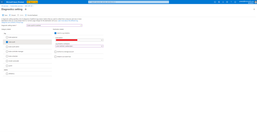257x132 pixels.
Task: Pin the Diagnostics setting blade
Action: [x=26, y=9]
